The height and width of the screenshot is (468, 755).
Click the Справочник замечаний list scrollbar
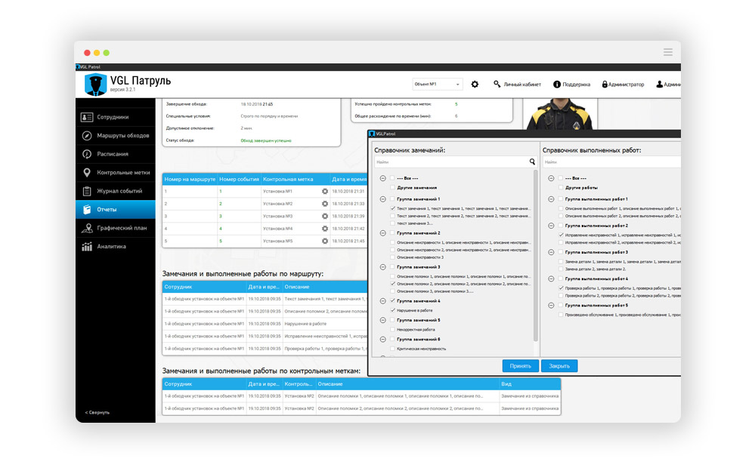pyautogui.click(x=535, y=256)
